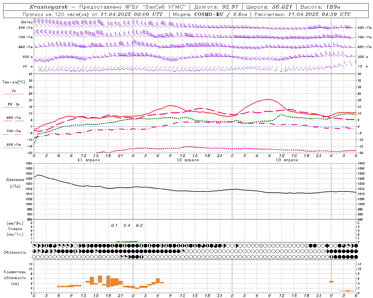
Task: Click the '(мм/3ч.)' precipitation unit label
Action: pos(15,223)
